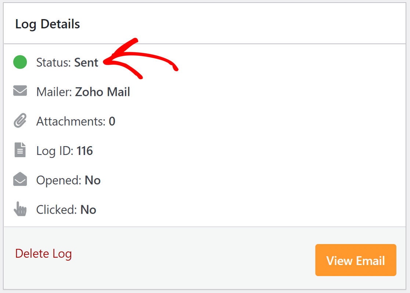Click the Clicked: No status text
The height and width of the screenshot is (293, 410).
pyautogui.click(x=66, y=209)
